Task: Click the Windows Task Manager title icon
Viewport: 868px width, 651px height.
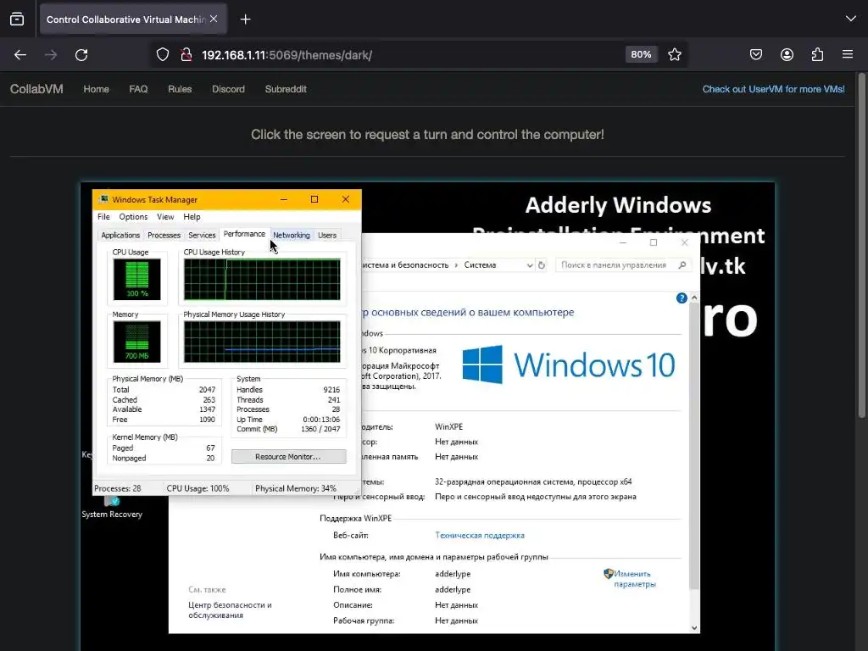Action: [103, 199]
